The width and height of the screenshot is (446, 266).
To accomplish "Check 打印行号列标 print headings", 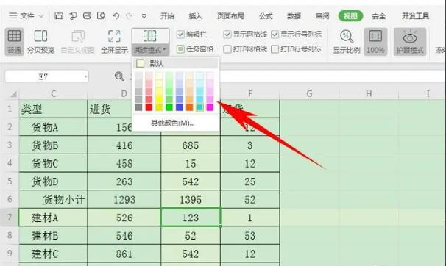I will tap(275, 49).
